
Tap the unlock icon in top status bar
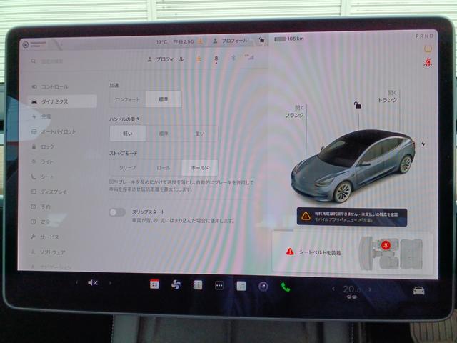[x=262, y=40]
